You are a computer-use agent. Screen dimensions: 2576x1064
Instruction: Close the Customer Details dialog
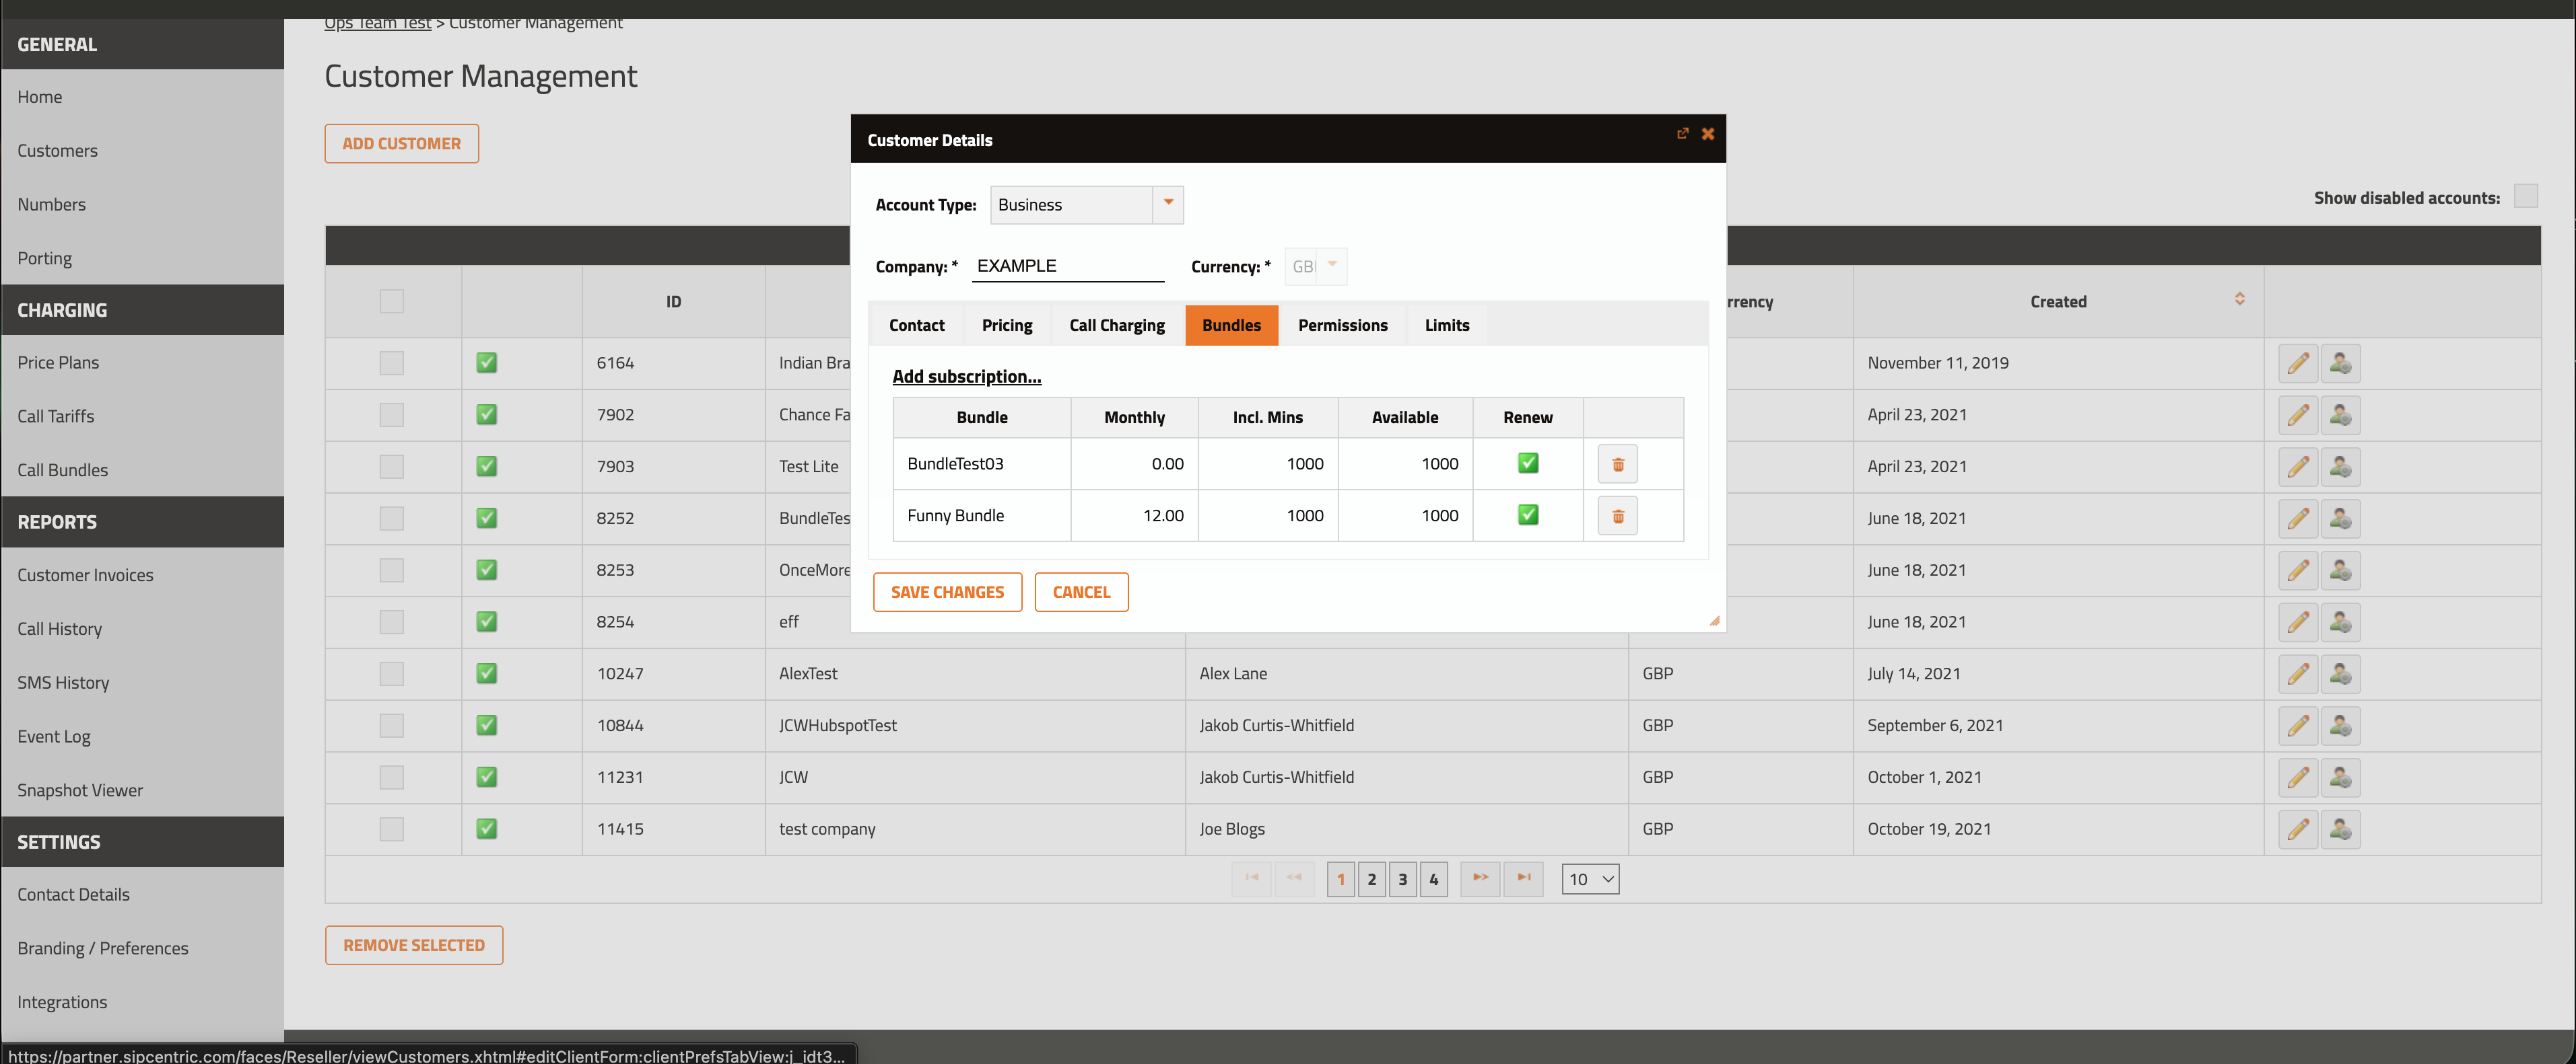tap(1708, 133)
